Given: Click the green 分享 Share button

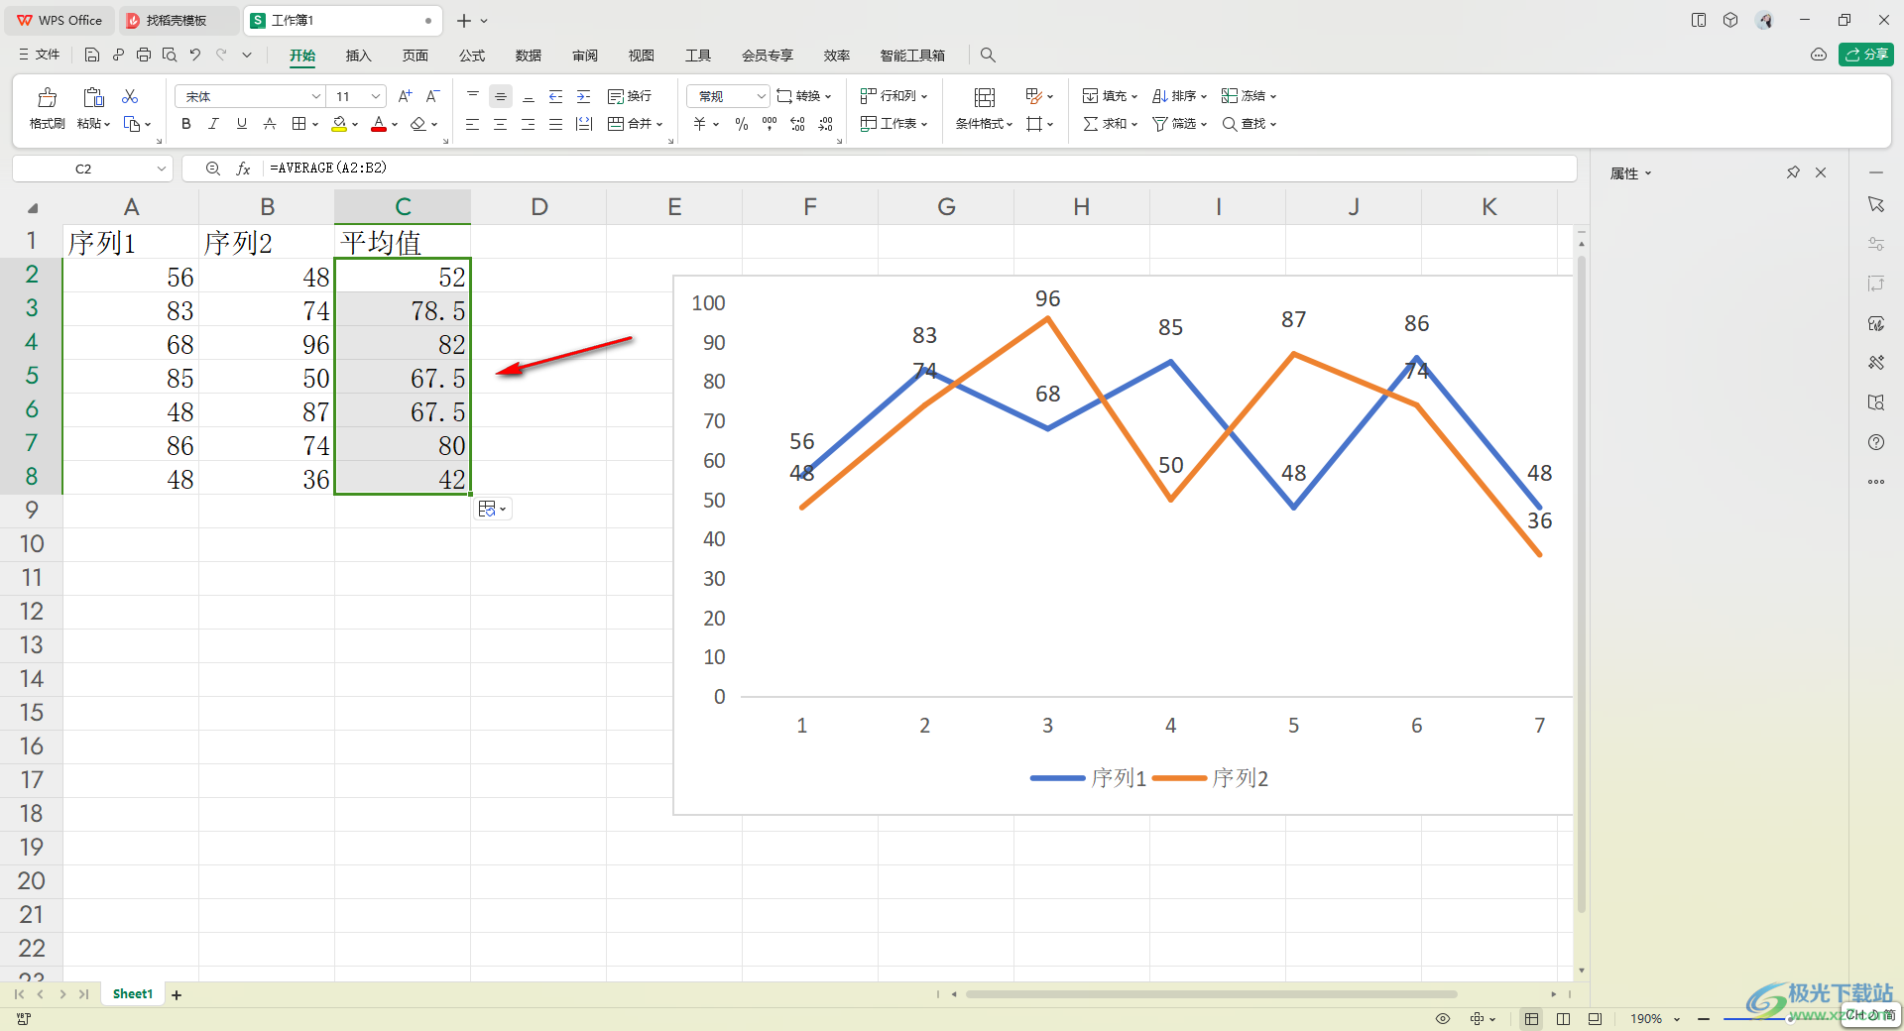Looking at the screenshot, I should click(1866, 55).
